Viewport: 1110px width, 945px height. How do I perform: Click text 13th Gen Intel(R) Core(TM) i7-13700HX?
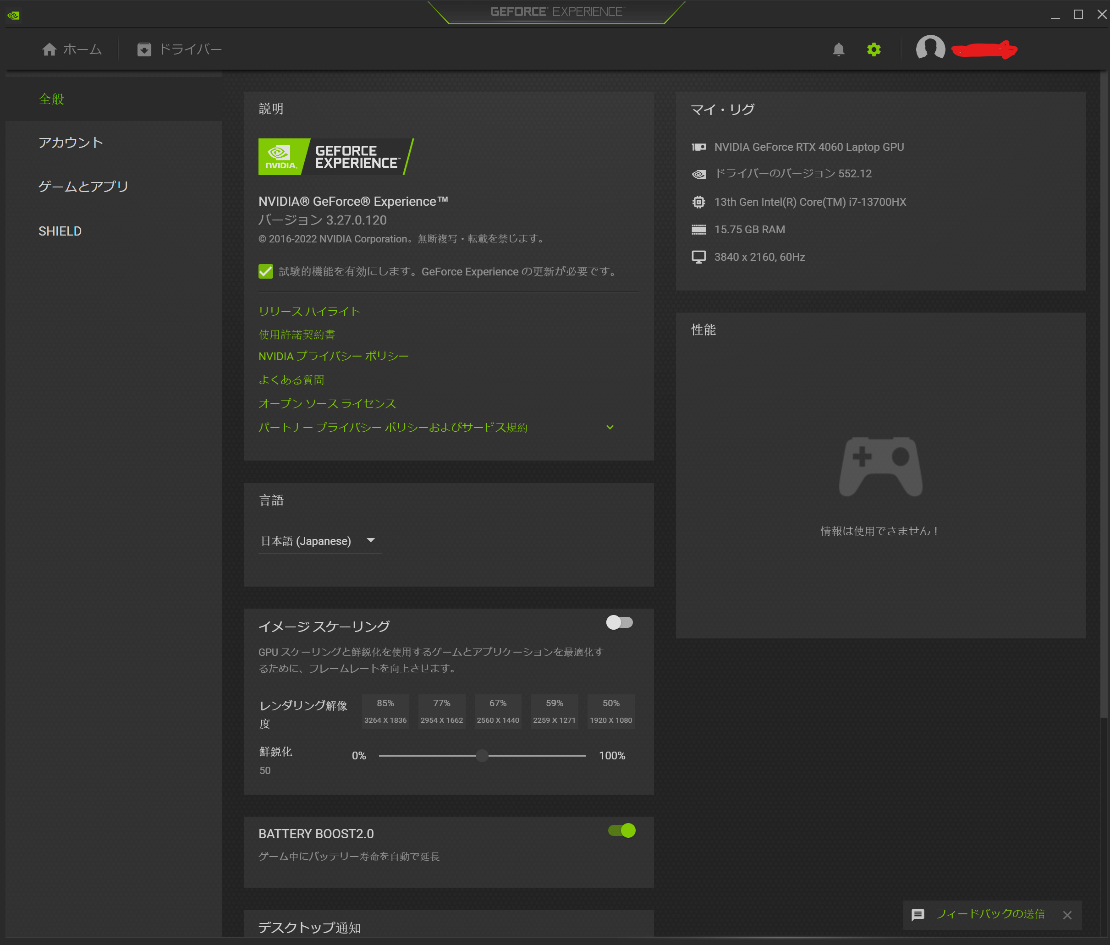pos(810,202)
